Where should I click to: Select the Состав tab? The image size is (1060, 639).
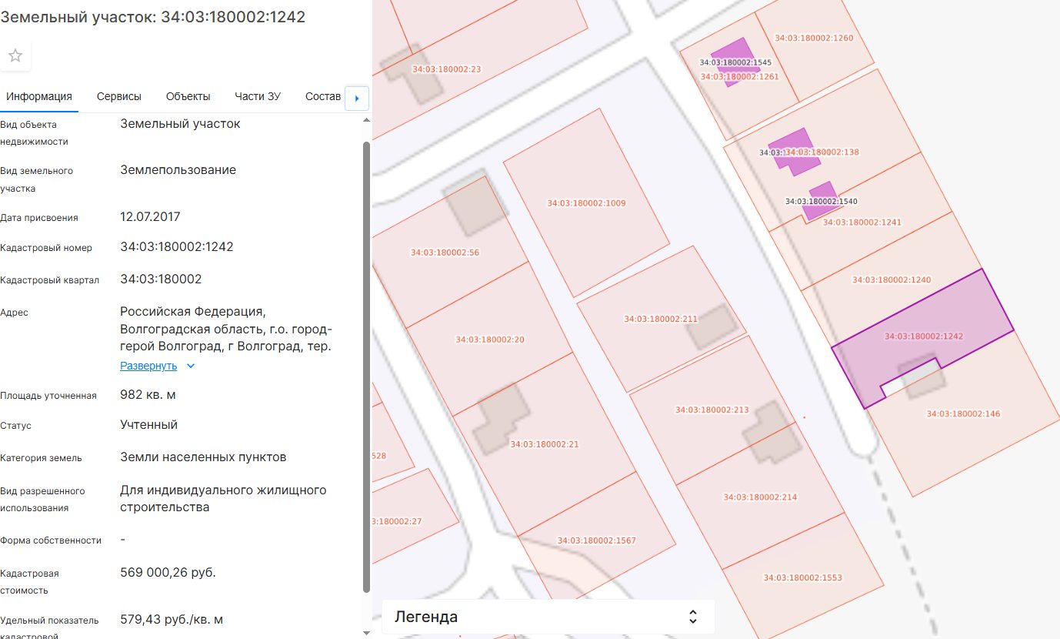[323, 96]
